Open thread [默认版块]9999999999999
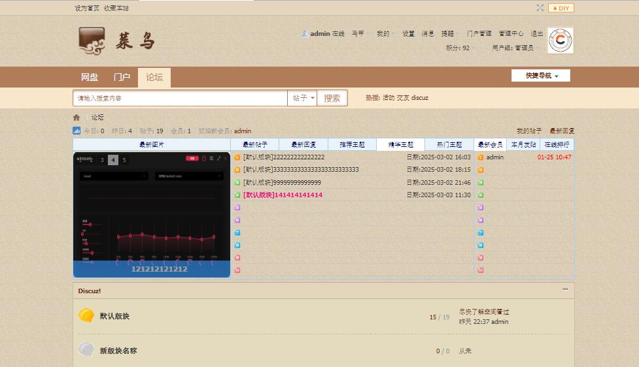The height and width of the screenshot is (367, 639). click(282, 183)
